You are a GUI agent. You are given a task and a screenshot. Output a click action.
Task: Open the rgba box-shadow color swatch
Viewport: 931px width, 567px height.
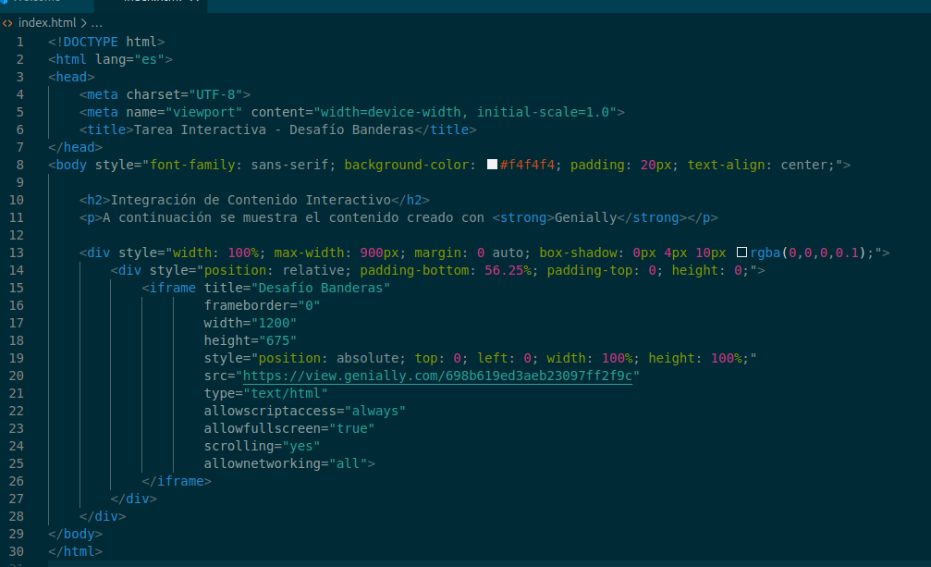tap(741, 253)
